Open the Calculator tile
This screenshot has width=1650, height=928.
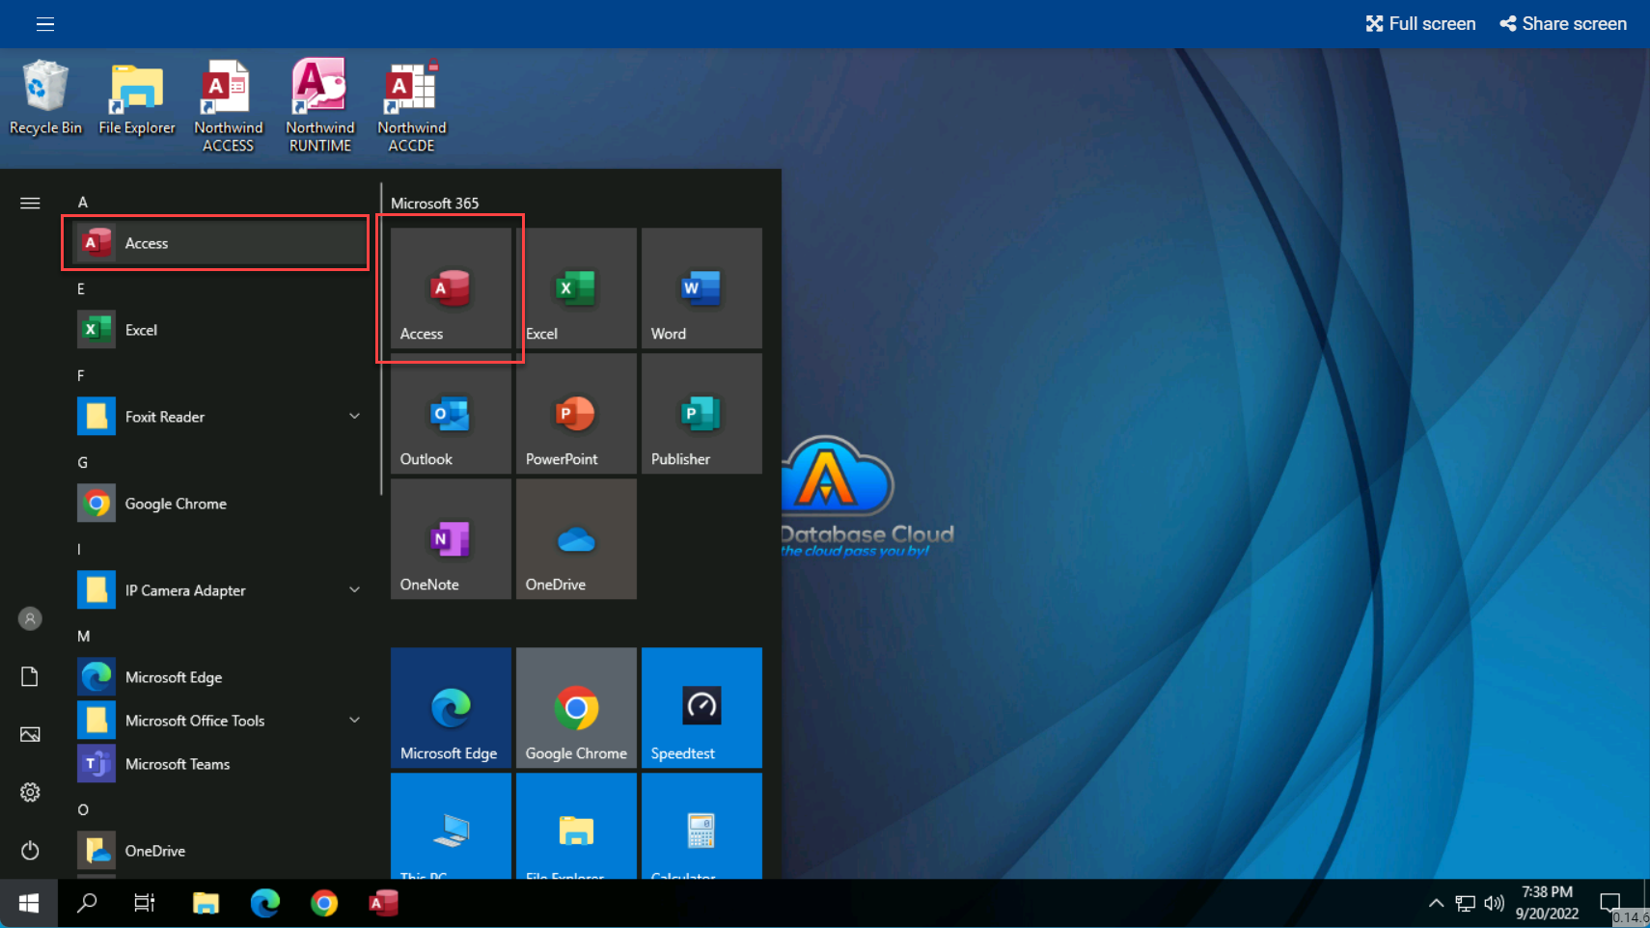(x=701, y=827)
